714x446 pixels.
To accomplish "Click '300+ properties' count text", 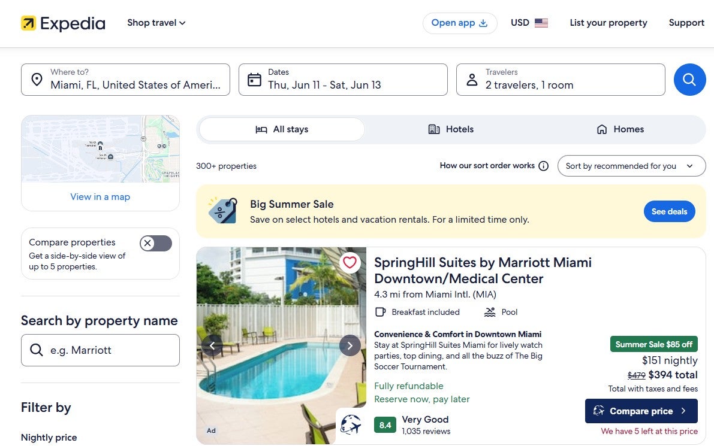I will pos(226,166).
